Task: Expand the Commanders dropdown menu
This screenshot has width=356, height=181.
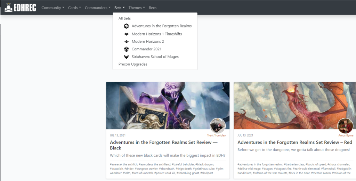Action: (98, 8)
